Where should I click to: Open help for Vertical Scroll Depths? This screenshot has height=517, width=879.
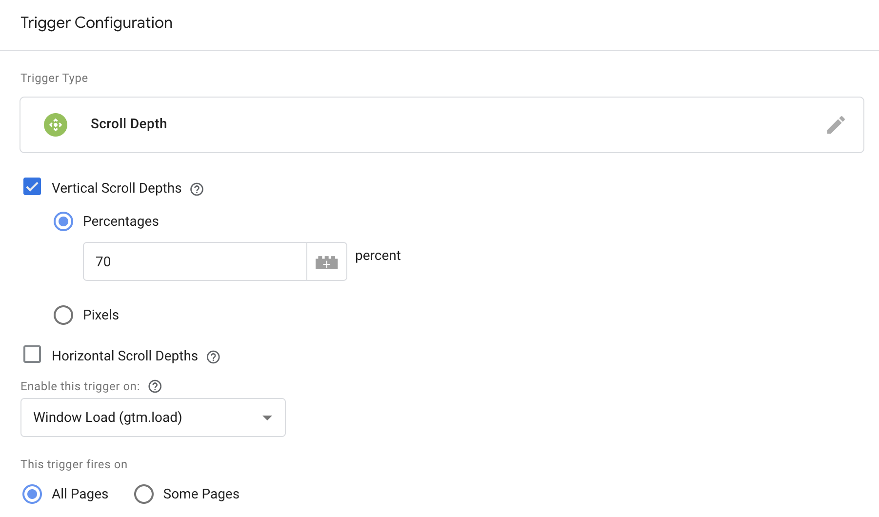coord(197,189)
